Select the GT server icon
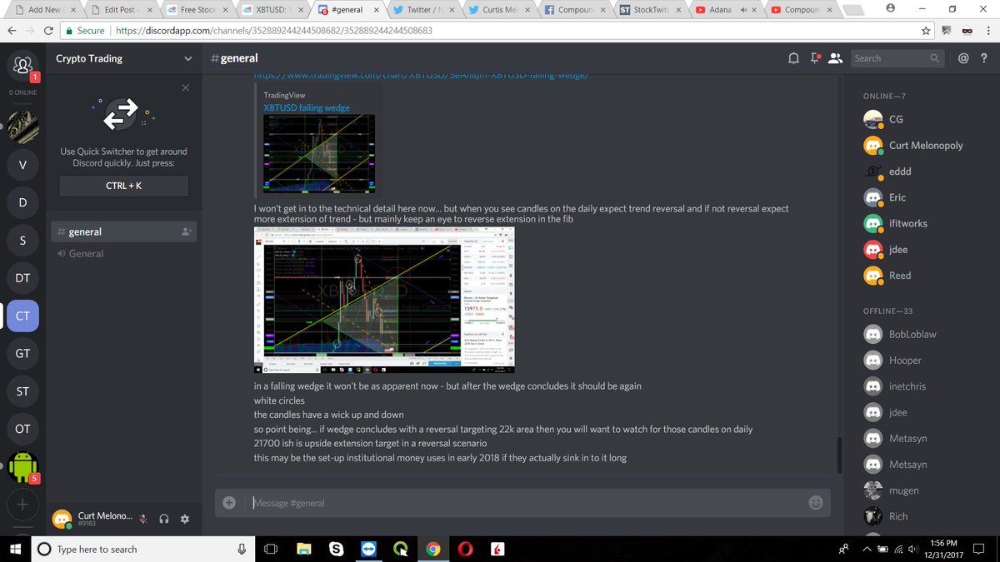Image resolution: width=1000 pixels, height=562 pixels. 22,354
